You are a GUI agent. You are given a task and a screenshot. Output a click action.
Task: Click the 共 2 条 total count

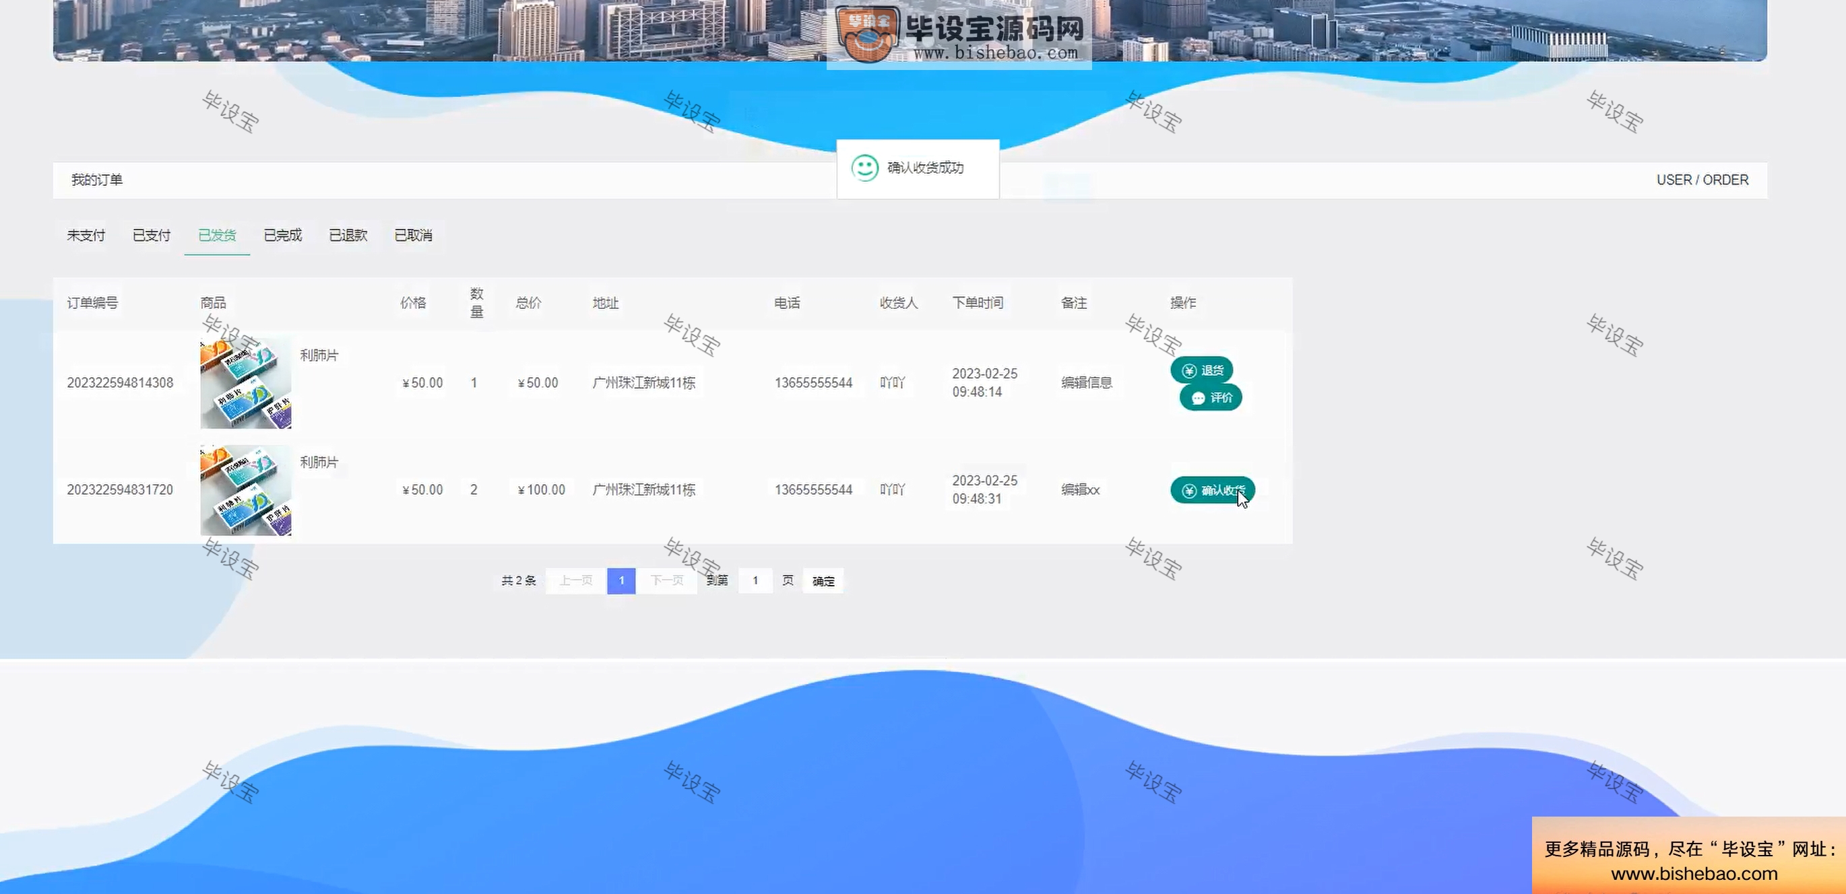(x=519, y=580)
